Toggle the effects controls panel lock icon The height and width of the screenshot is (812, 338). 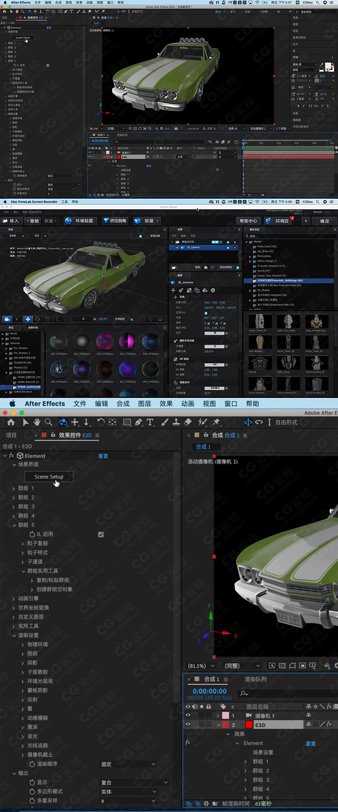coord(53,435)
